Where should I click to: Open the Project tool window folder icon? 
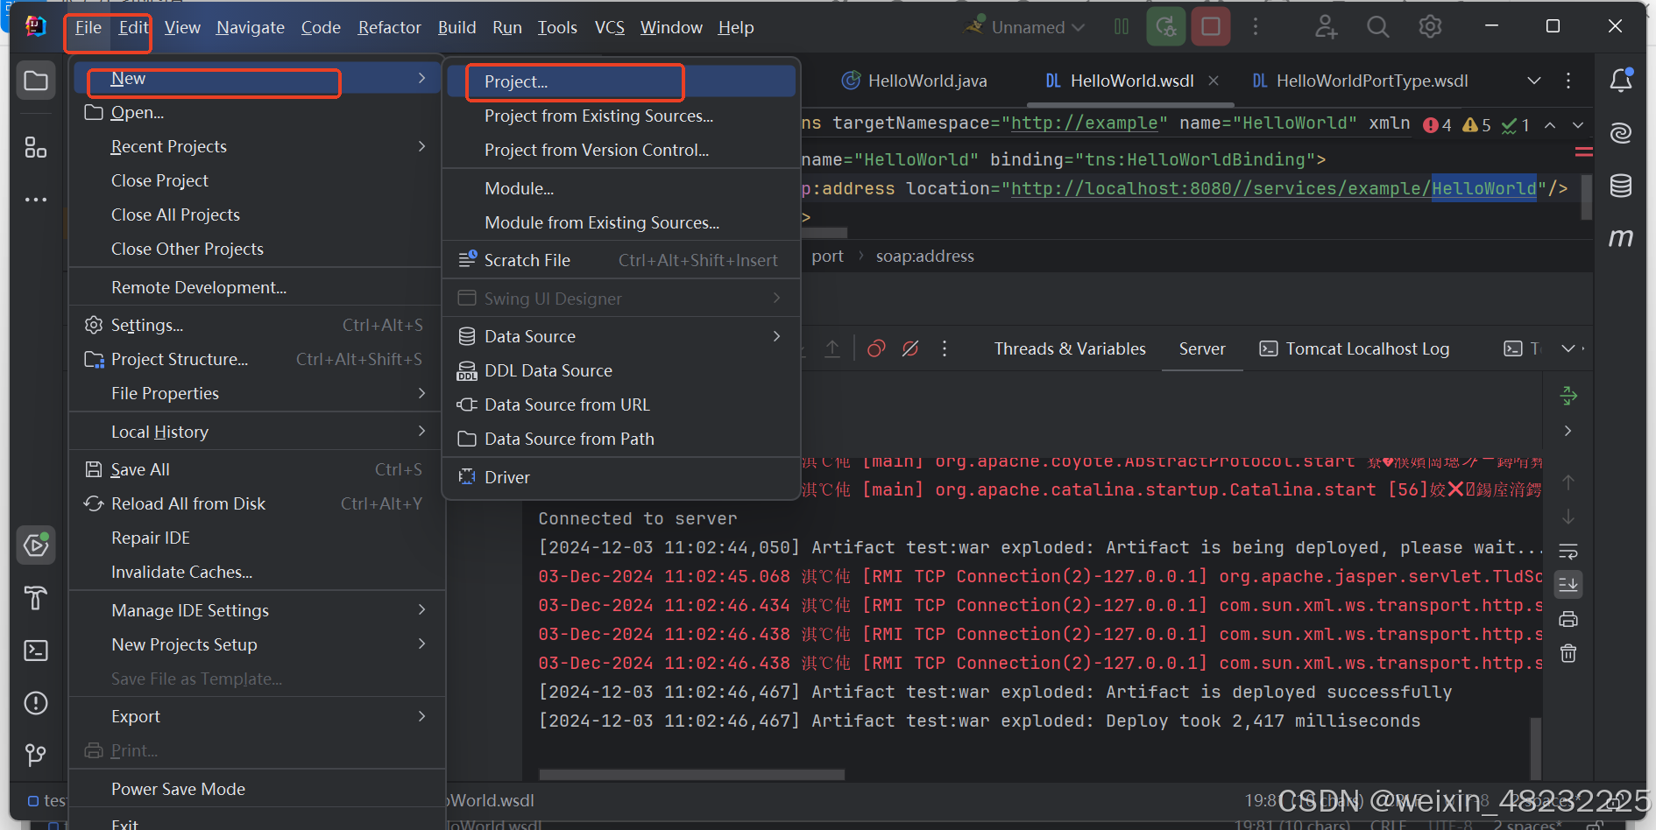coord(36,81)
